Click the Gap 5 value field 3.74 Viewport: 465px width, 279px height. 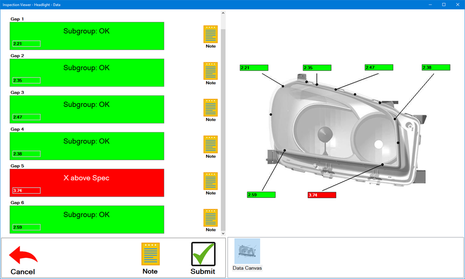[x=26, y=190]
